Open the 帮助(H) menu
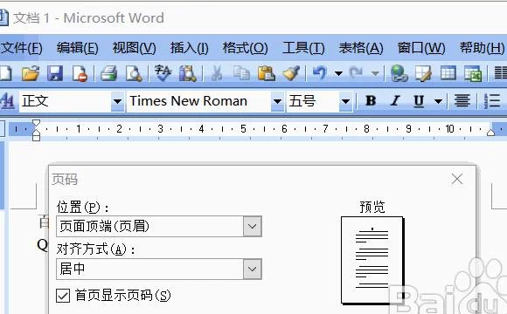Screen dimensions: 507x314 (483, 48)
